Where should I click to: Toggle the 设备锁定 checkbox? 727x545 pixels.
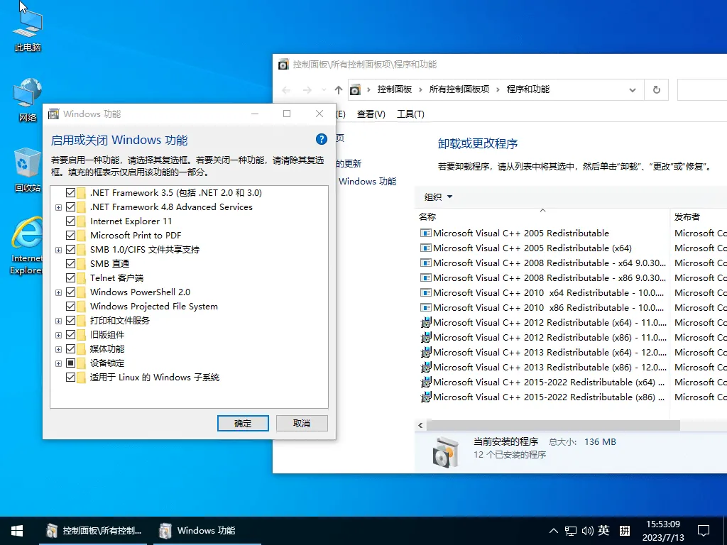click(70, 363)
